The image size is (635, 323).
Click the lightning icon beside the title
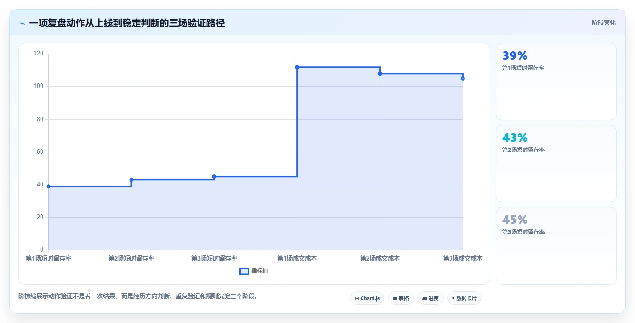pos(22,23)
